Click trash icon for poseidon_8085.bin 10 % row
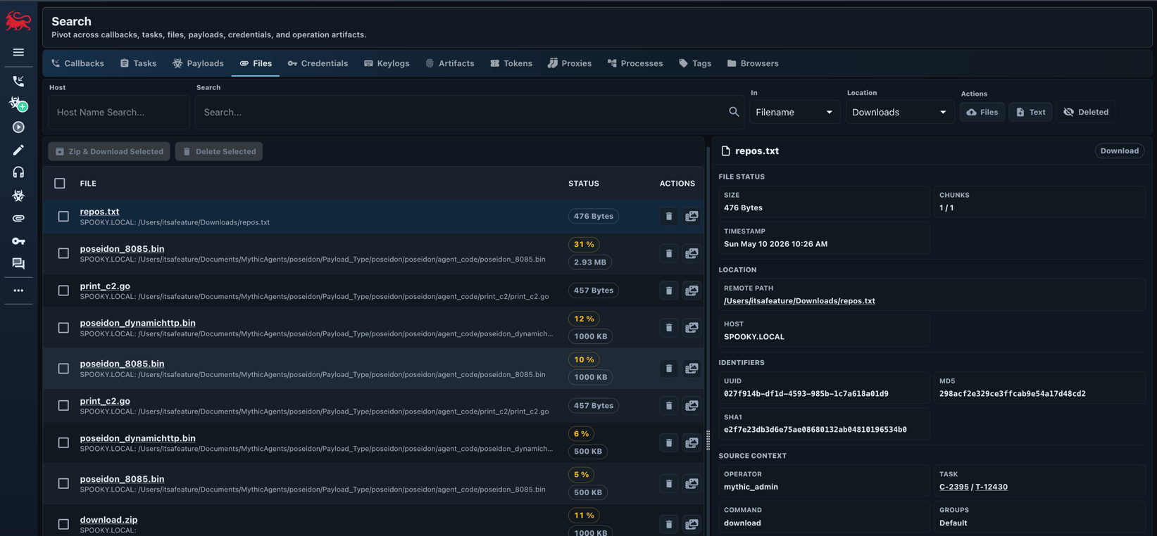 point(669,368)
